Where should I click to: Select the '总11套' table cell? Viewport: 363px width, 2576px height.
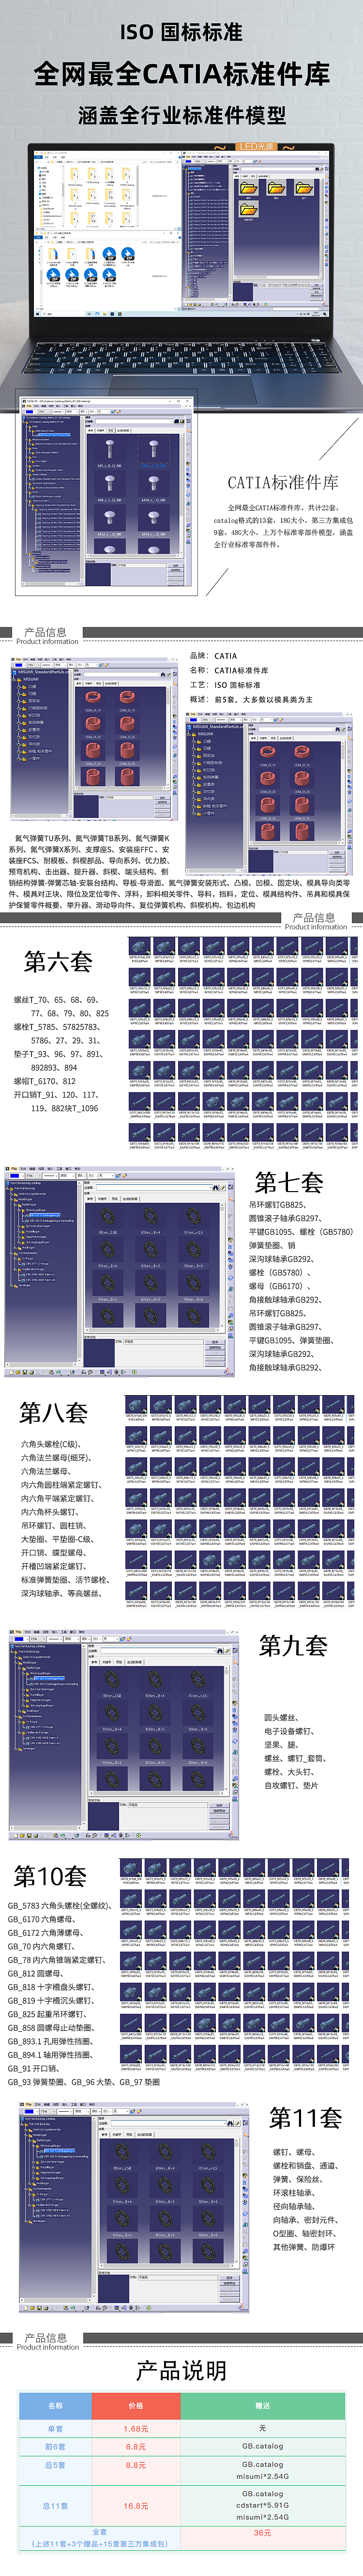click(55, 2506)
